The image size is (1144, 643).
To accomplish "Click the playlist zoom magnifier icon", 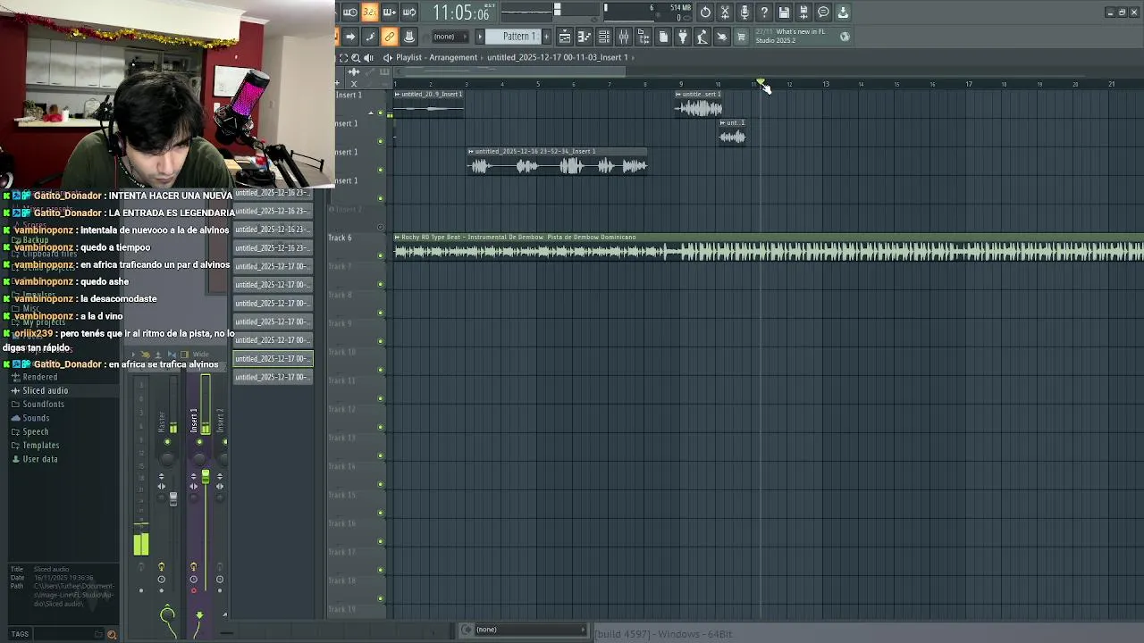I will (x=355, y=57).
